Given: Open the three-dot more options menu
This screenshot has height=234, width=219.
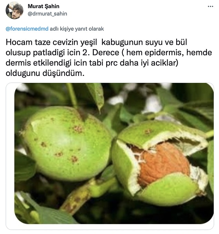Looking at the screenshot, I should pyautogui.click(x=210, y=7).
